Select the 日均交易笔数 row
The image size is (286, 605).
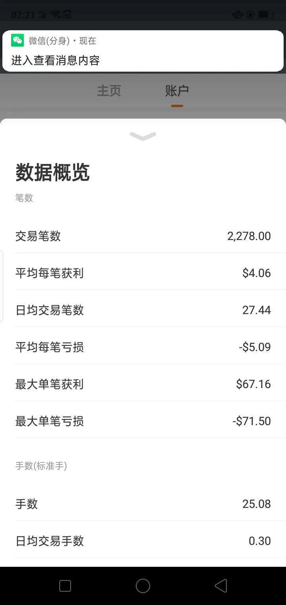(x=143, y=310)
